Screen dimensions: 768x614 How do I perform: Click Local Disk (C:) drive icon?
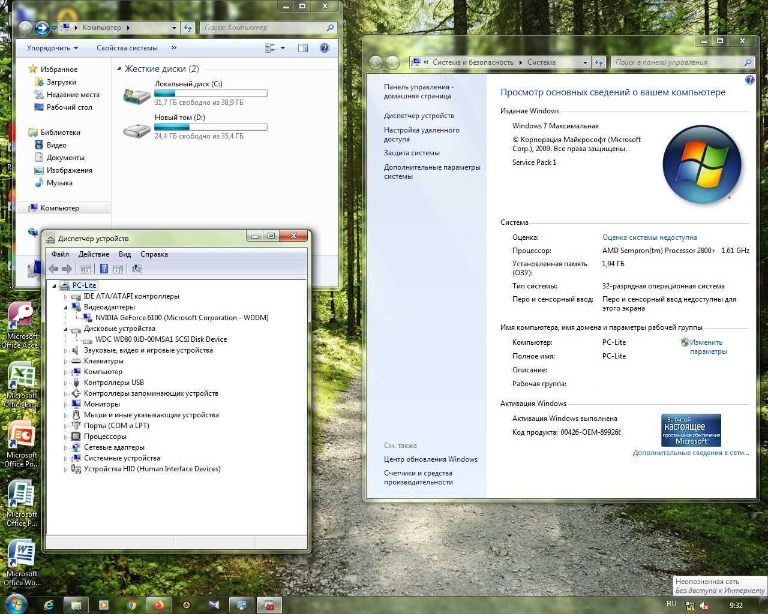(x=137, y=95)
